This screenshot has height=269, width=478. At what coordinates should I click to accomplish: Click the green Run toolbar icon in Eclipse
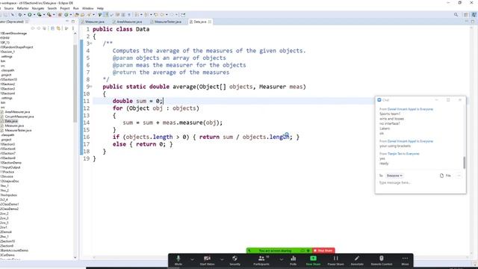point(30,15)
